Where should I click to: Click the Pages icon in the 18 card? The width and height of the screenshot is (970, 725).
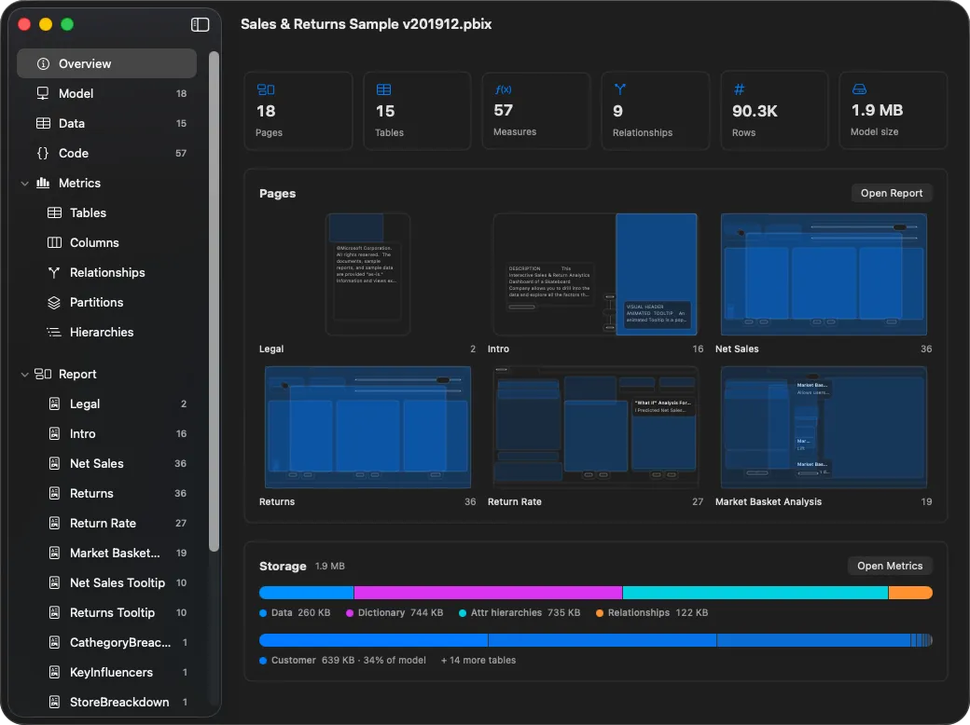click(x=266, y=89)
